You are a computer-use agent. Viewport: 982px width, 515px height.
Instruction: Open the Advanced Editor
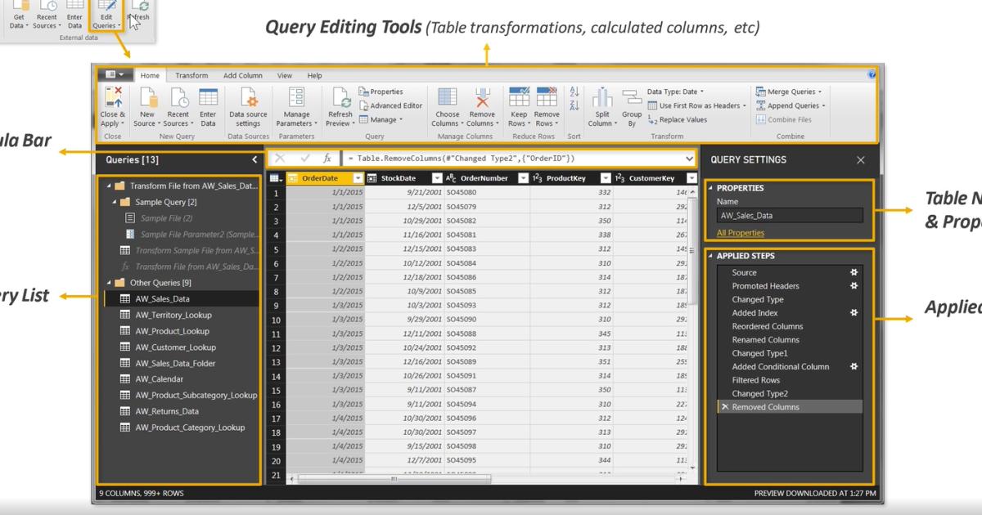pos(391,105)
